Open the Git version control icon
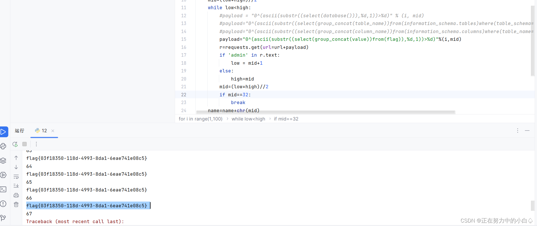Viewport: 537px width, 226px height. click(3, 218)
